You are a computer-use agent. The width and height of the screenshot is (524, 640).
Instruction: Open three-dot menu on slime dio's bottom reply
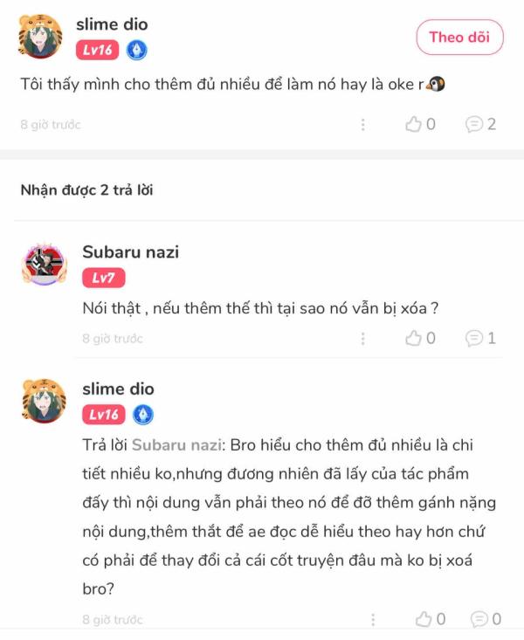pyautogui.click(x=373, y=619)
